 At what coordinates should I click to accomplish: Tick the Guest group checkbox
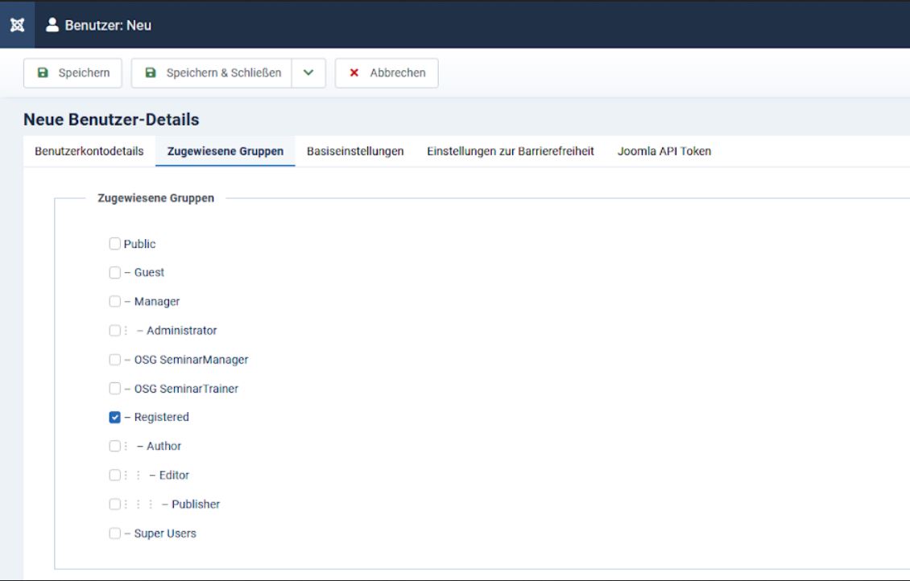115,273
